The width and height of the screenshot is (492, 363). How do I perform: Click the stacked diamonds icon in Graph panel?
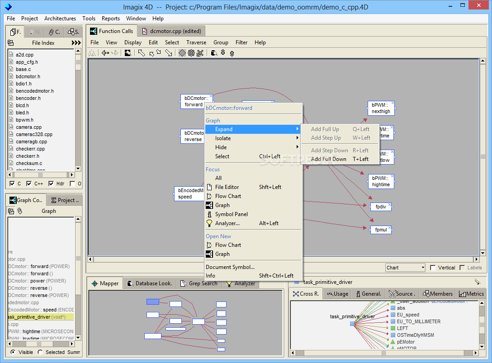[20, 211]
